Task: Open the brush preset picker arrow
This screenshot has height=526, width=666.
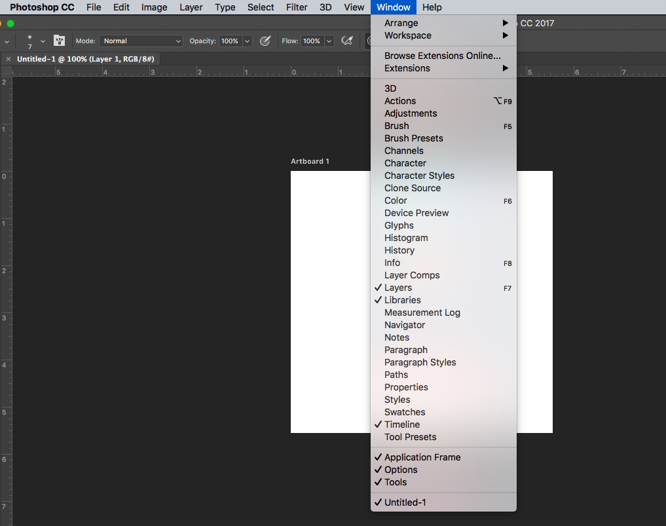Action: coord(43,41)
